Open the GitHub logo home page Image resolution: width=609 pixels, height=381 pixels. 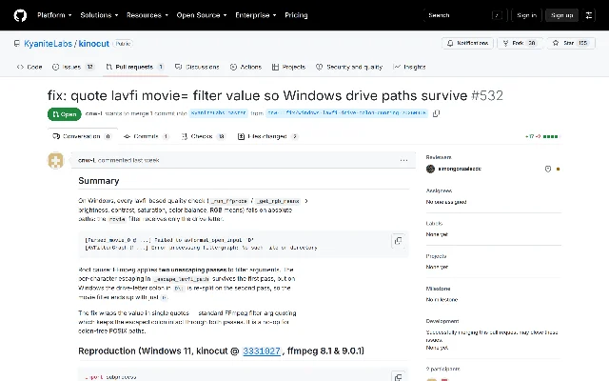pyautogui.click(x=20, y=15)
